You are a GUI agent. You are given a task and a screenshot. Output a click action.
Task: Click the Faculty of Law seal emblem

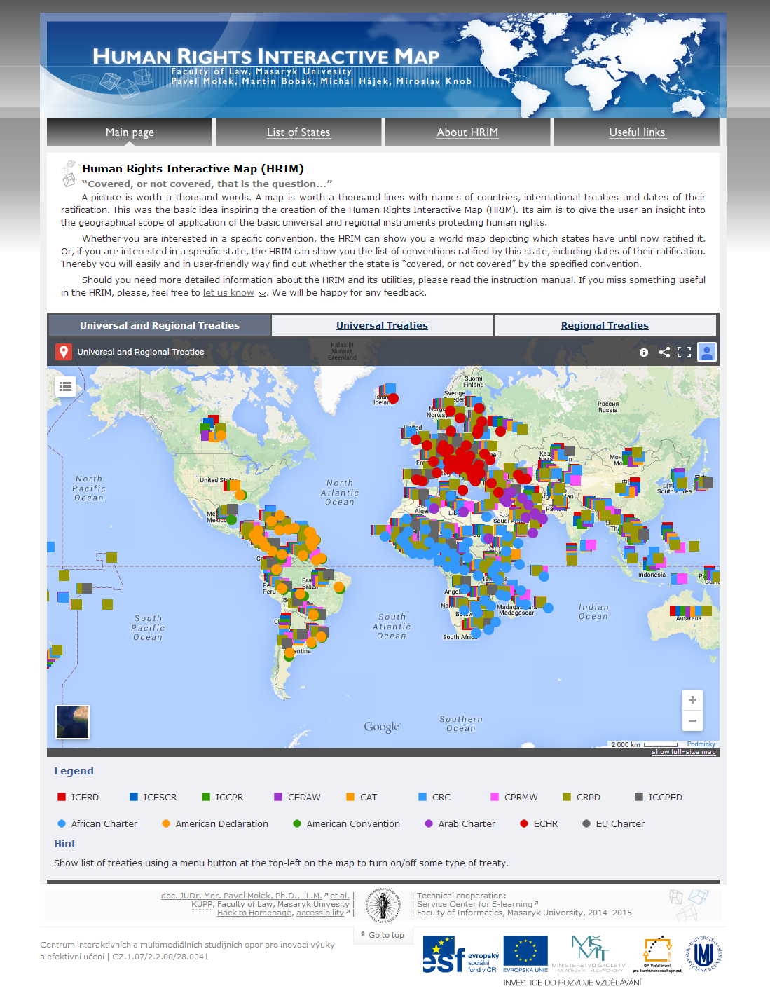(x=383, y=904)
